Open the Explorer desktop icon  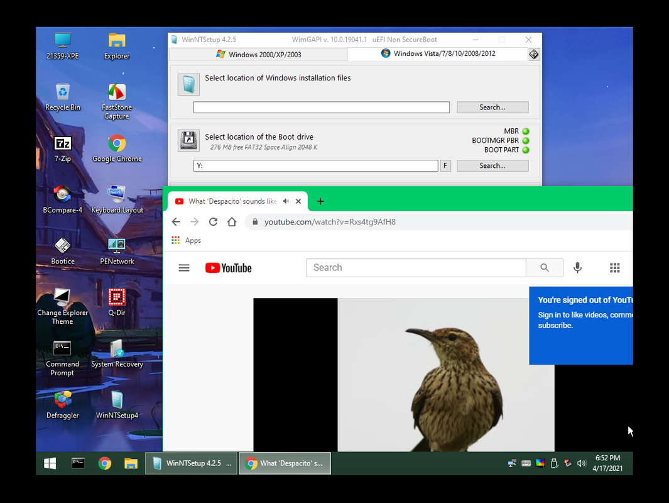click(x=116, y=46)
